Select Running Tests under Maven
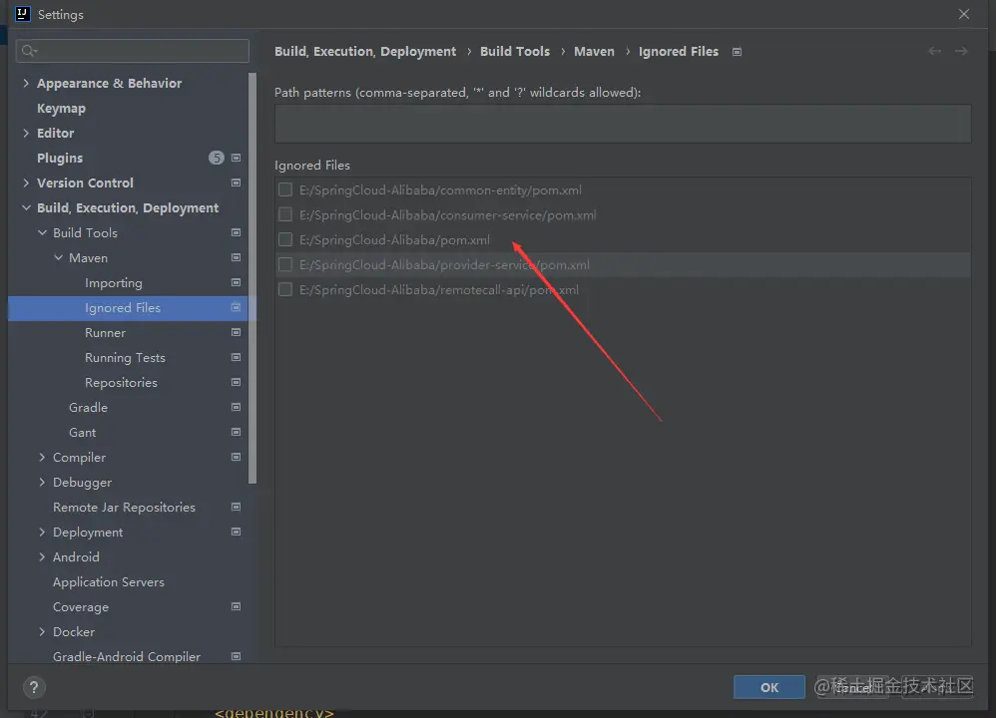The image size is (996, 718). click(125, 358)
